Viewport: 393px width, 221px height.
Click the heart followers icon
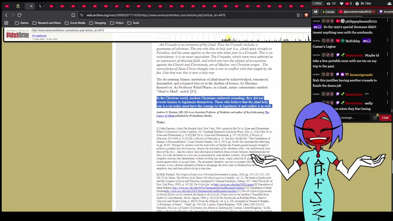pyautogui.click(x=341, y=3)
